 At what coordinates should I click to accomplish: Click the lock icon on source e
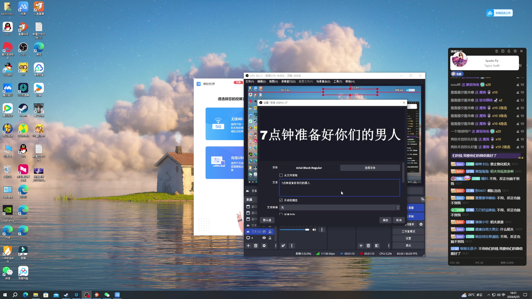pyautogui.click(x=270, y=238)
